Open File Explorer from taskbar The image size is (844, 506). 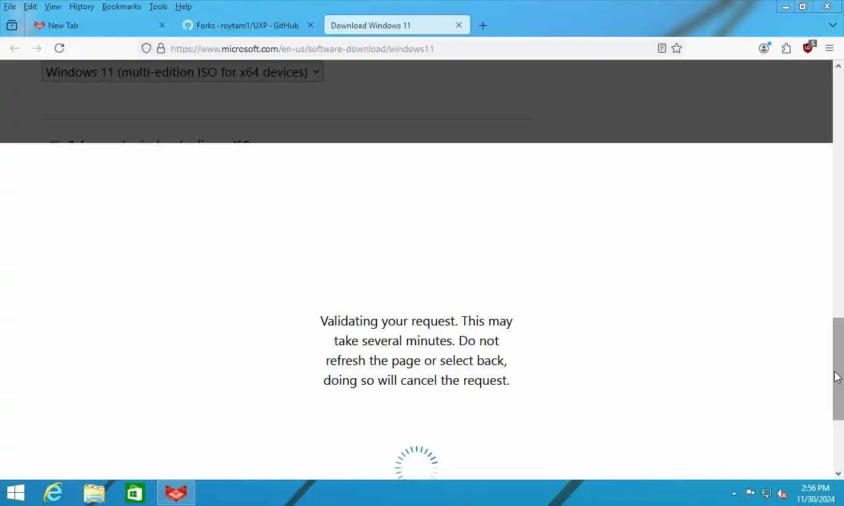[94, 493]
